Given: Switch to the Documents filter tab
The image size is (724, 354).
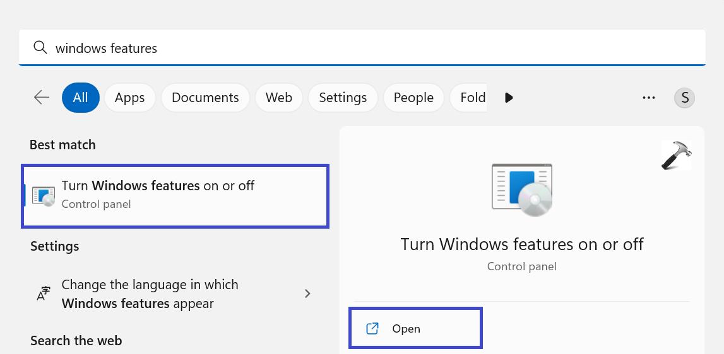Looking at the screenshot, I should pyautogui.click(x=205, y=98).
